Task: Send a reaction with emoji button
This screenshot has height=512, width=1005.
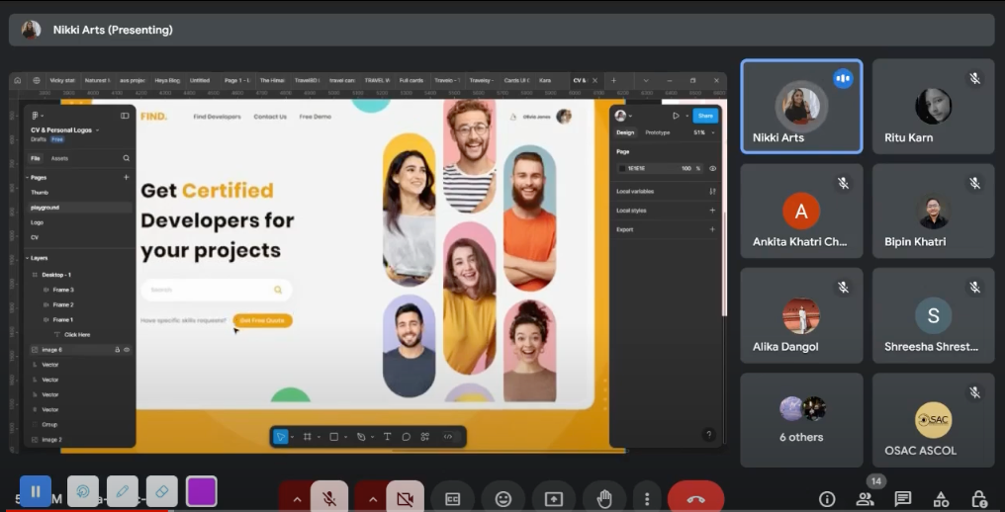Action: [x=503, y=499]
